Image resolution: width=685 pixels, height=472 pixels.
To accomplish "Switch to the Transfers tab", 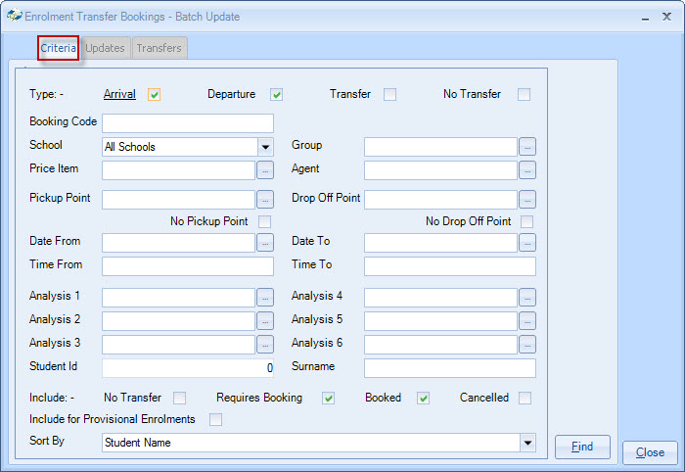I will click(x=159, y=48).
